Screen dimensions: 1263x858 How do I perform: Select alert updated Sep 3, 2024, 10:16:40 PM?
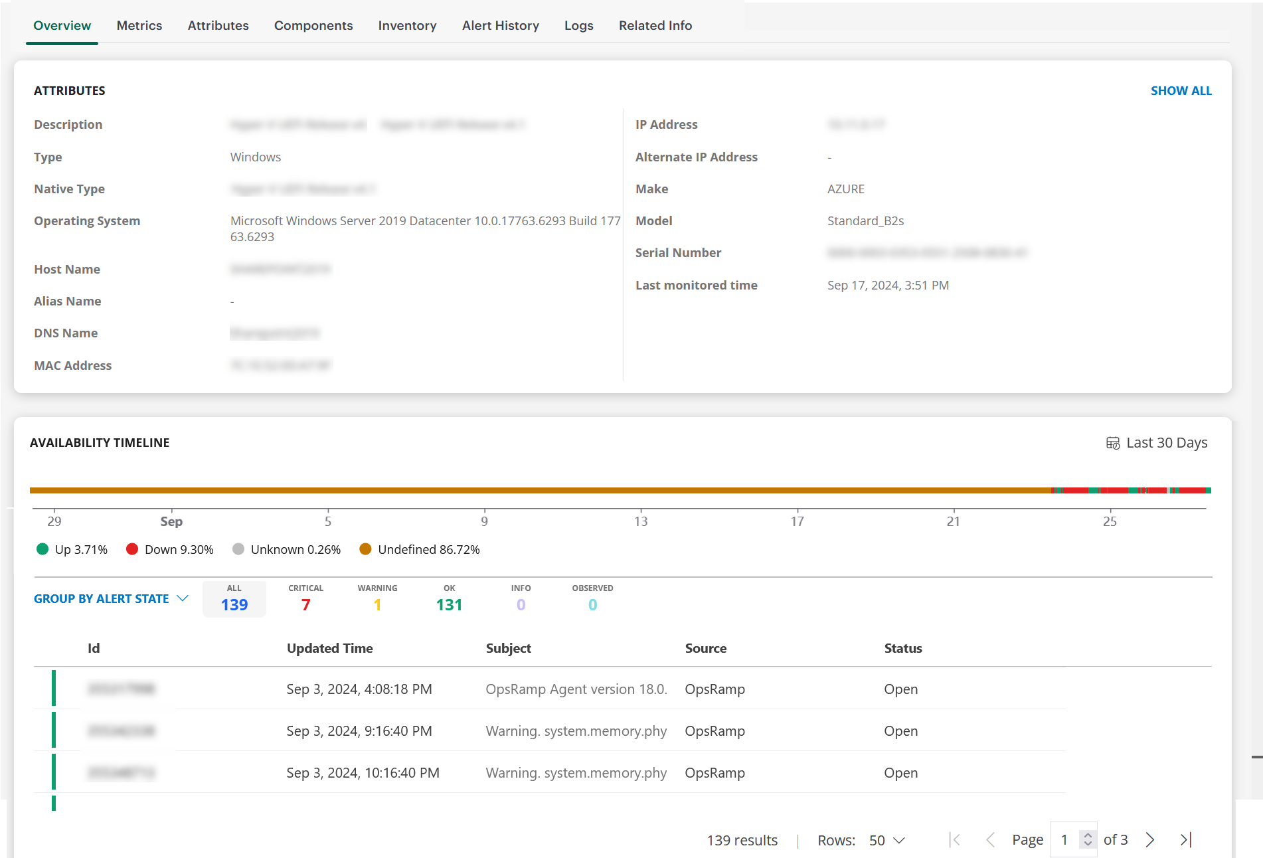click(549, 772)
